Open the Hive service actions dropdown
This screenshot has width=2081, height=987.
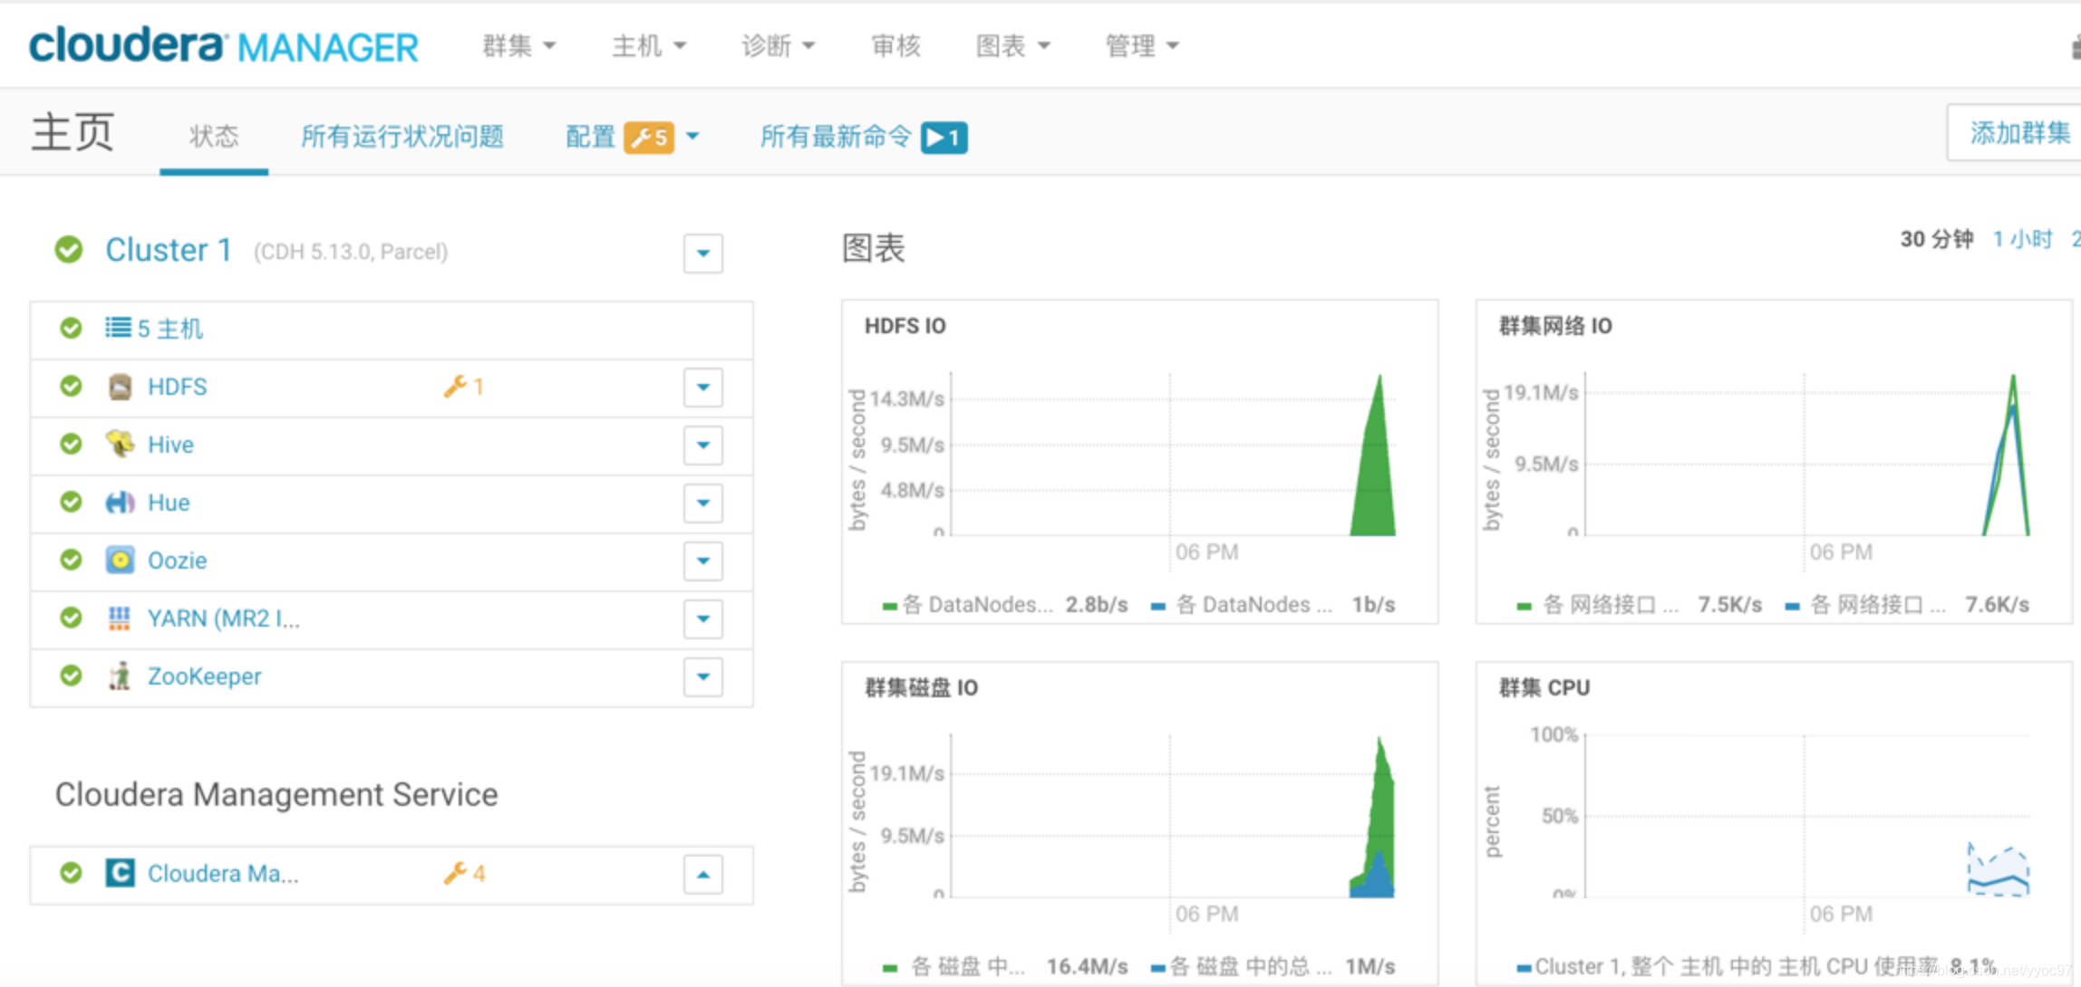(702, 446)
